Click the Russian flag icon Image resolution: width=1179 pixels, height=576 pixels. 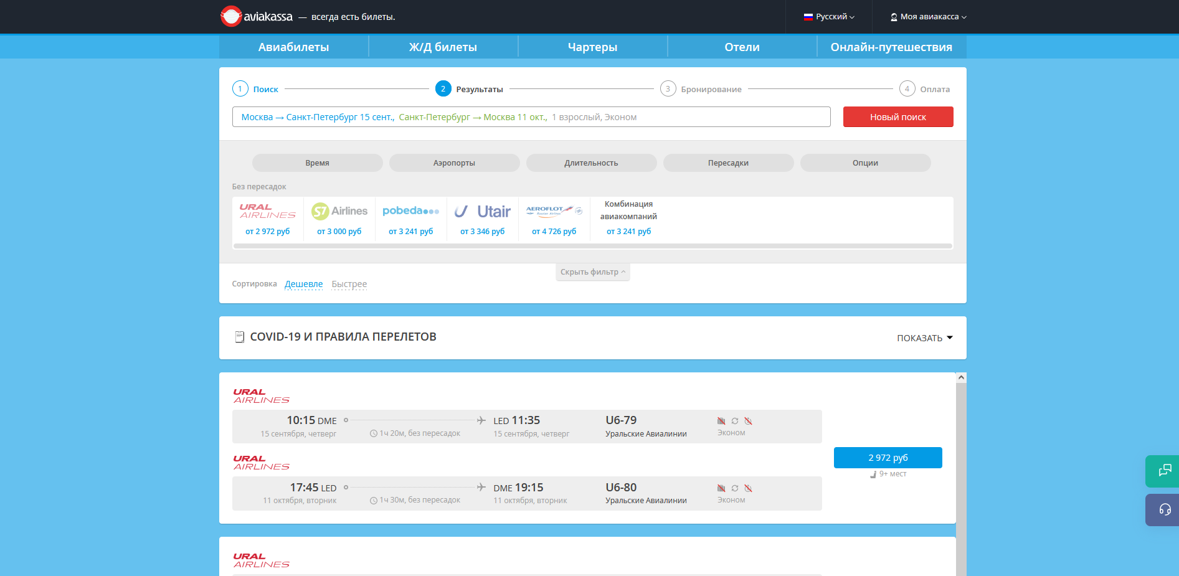[x=808, y=17]
